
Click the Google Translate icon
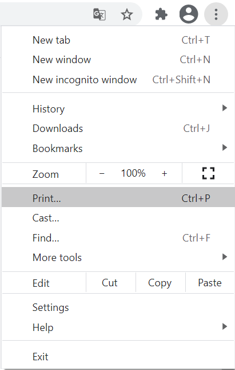[99, 14]
